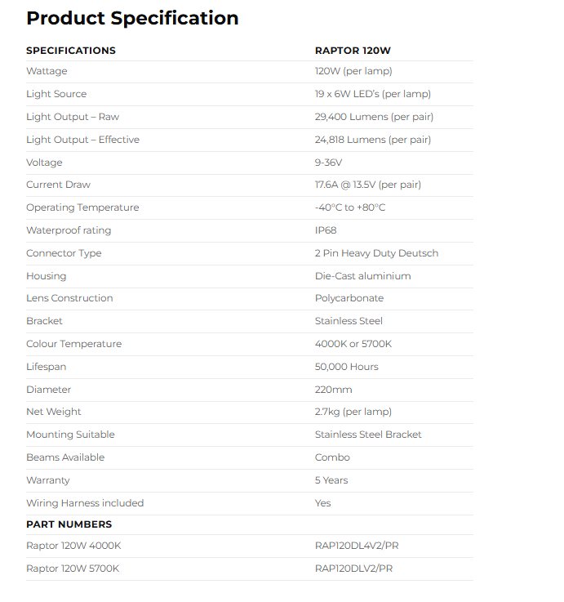Select the Operating Temperature label
Viewport: 564px width, 602px height.
82,207
